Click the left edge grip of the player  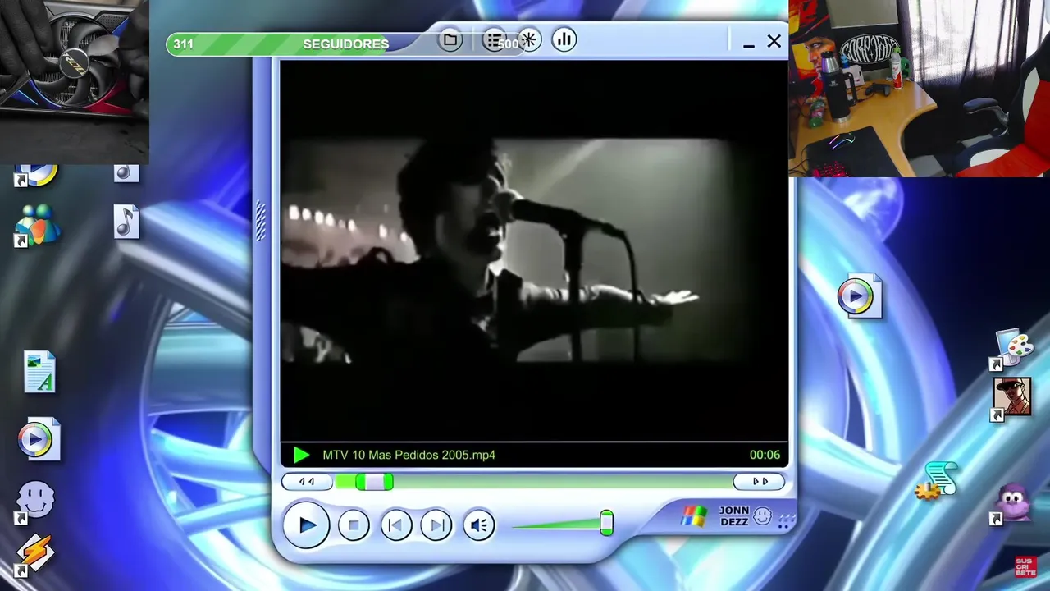tap(261, 222)
